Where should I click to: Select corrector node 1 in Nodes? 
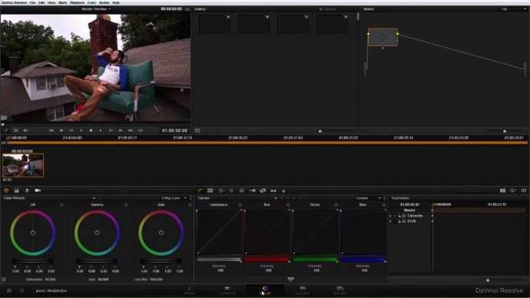[383, 37]
